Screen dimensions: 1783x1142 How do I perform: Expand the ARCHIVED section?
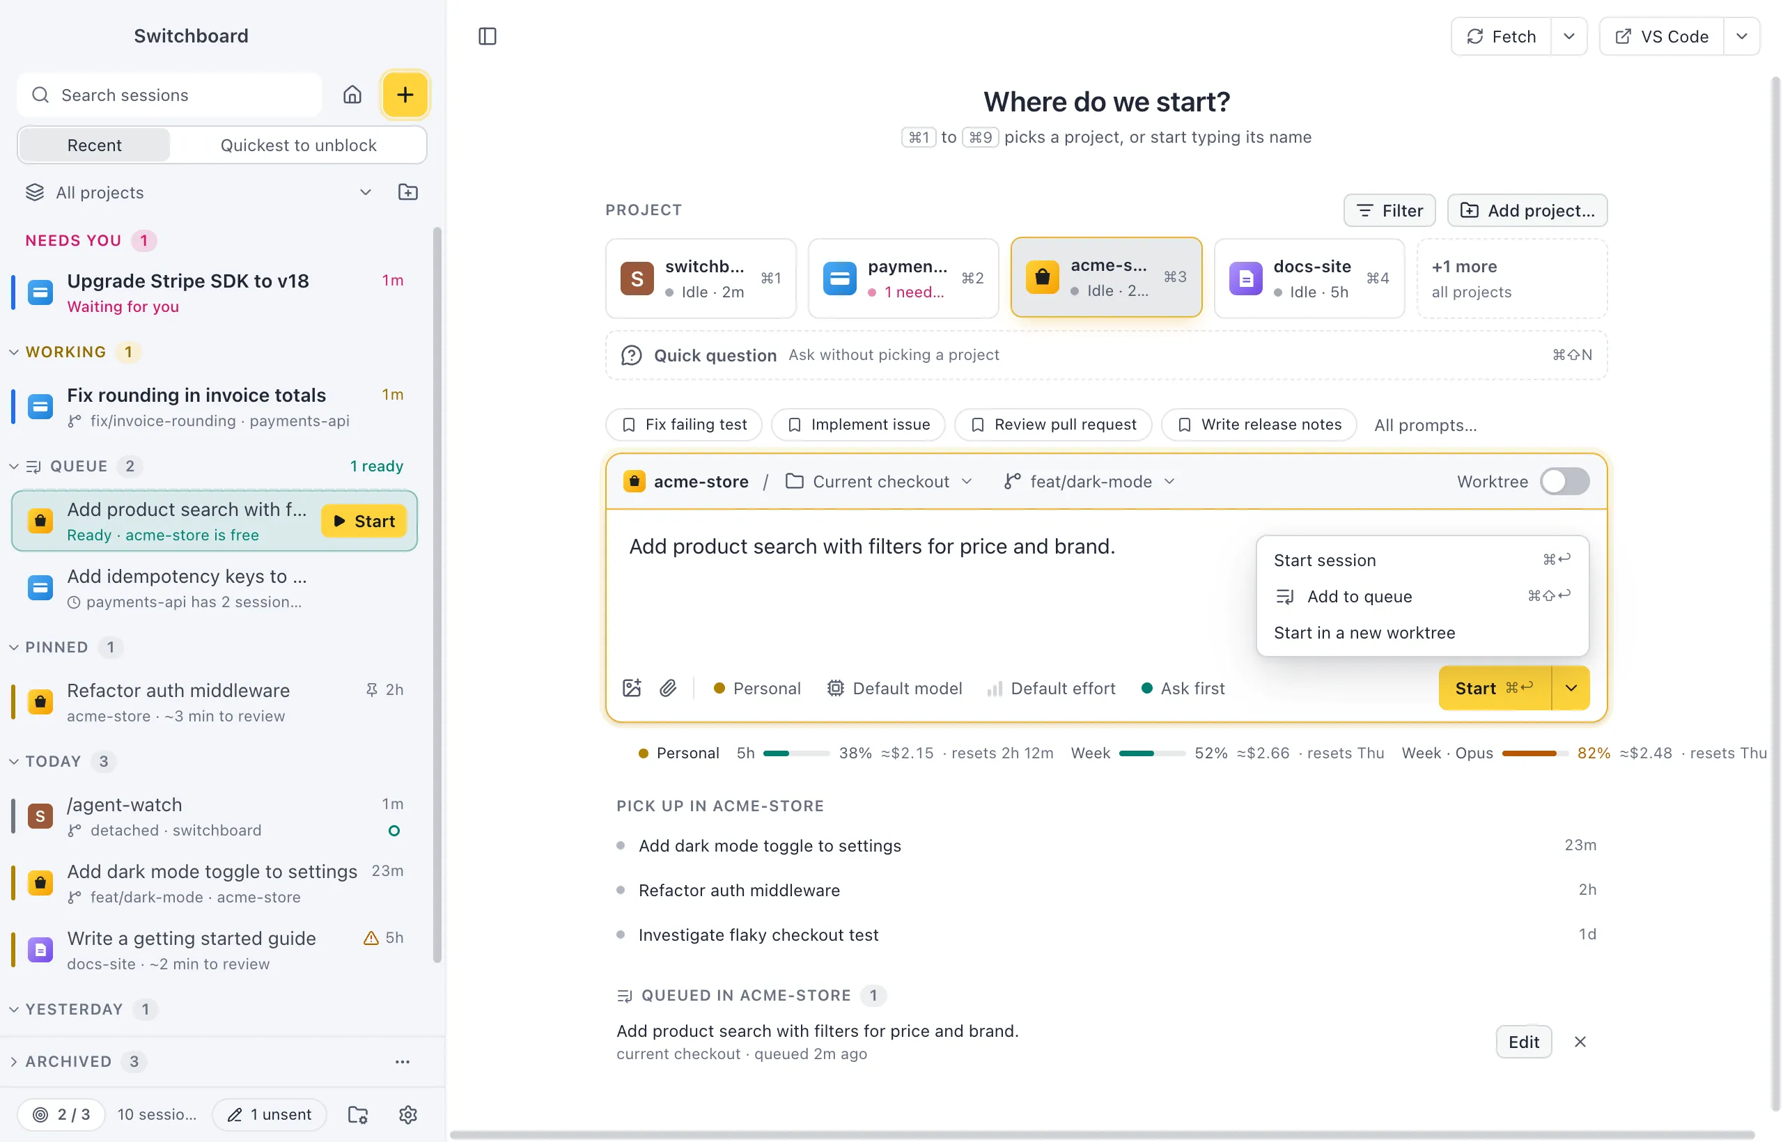coord(14,1061)
